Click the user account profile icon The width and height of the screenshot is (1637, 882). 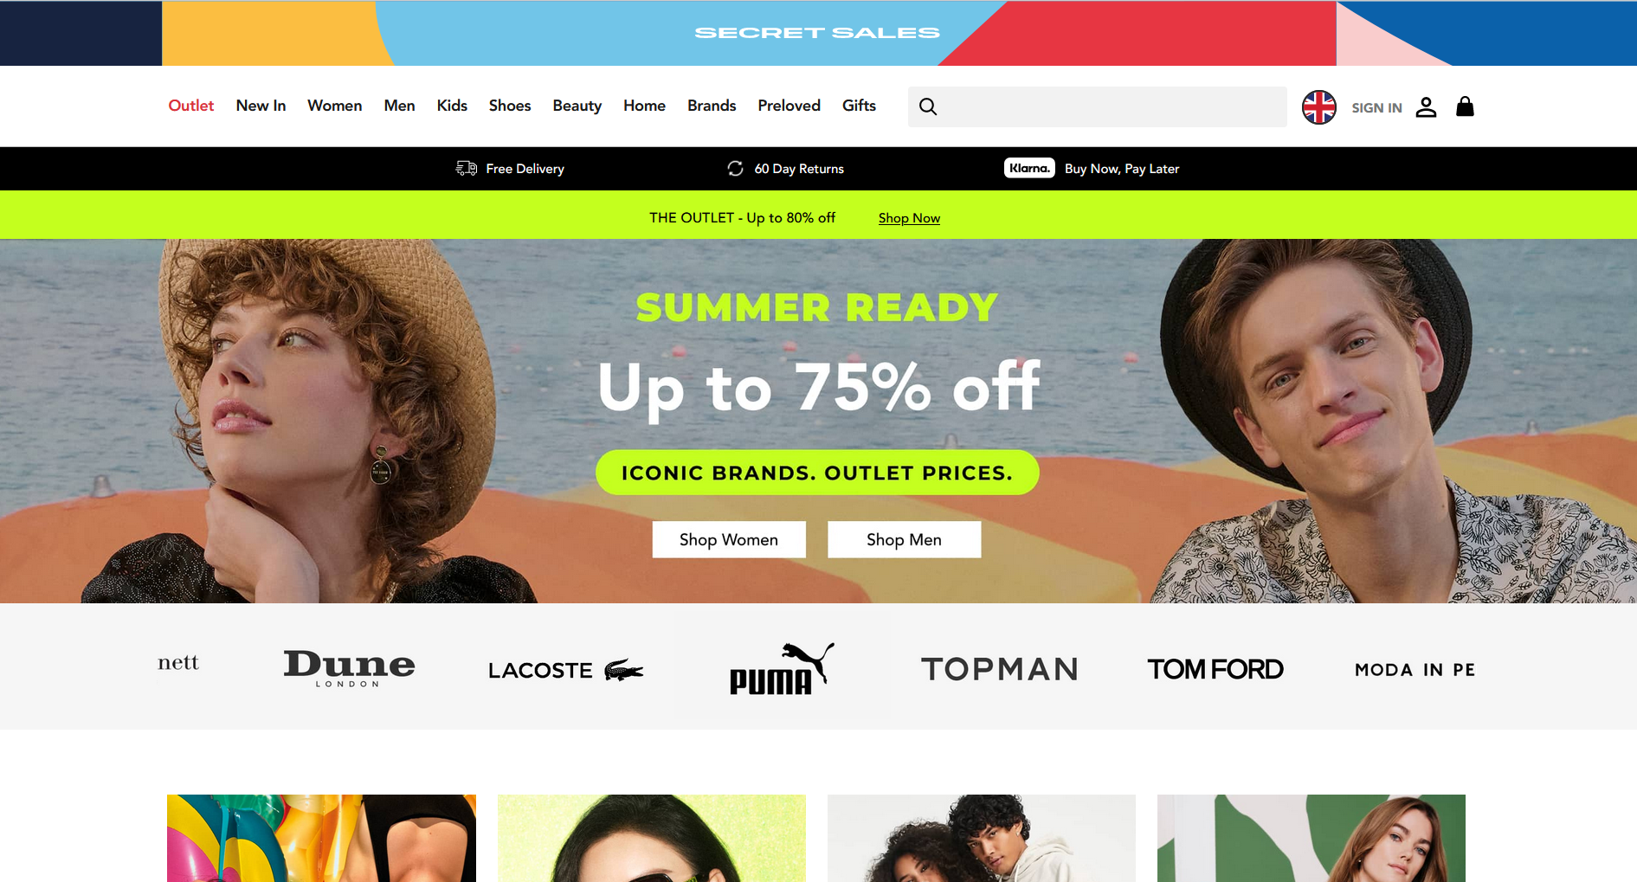click(x=1426, y=107)
